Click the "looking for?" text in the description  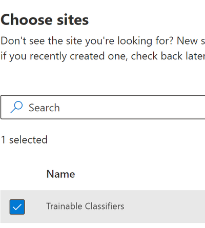point(146,41)
